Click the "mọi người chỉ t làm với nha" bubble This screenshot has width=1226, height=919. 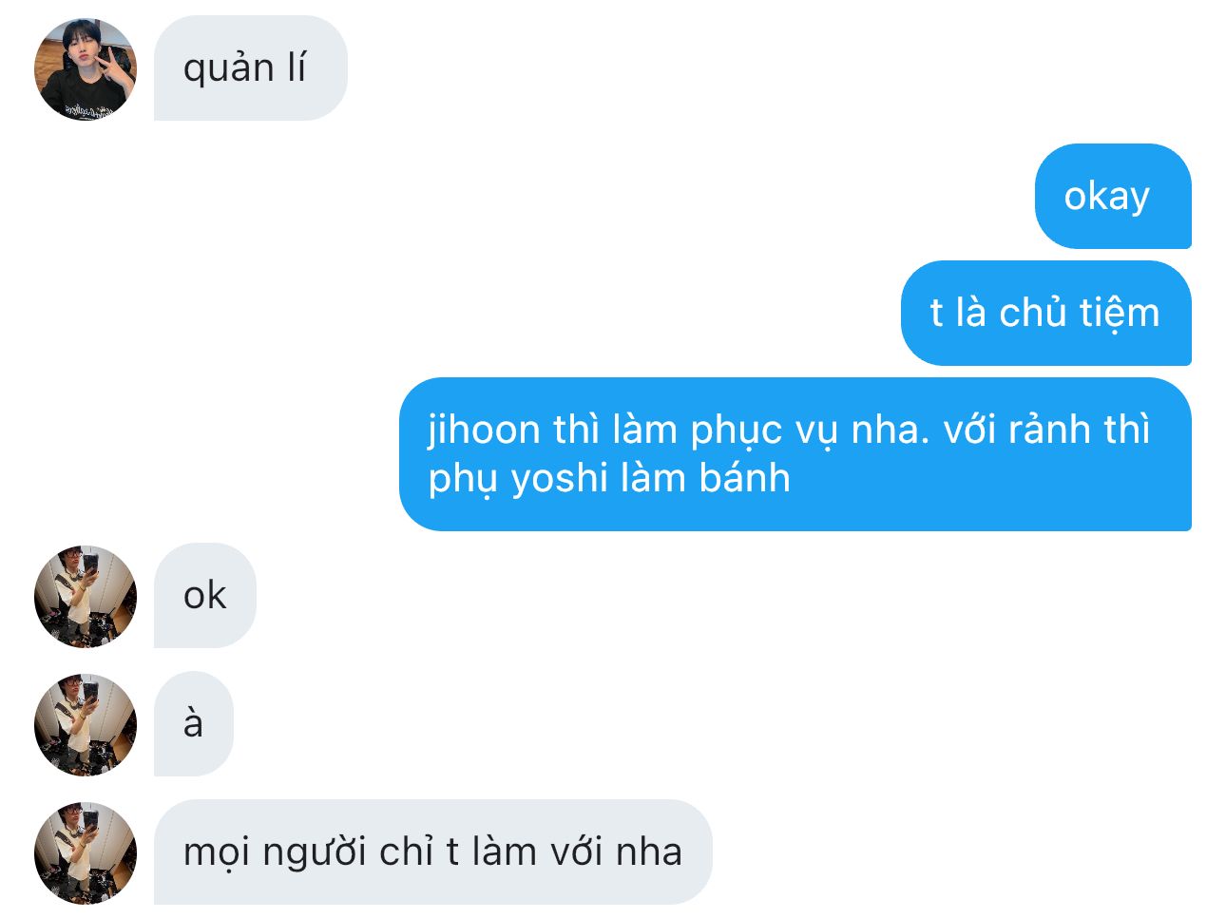433,852
